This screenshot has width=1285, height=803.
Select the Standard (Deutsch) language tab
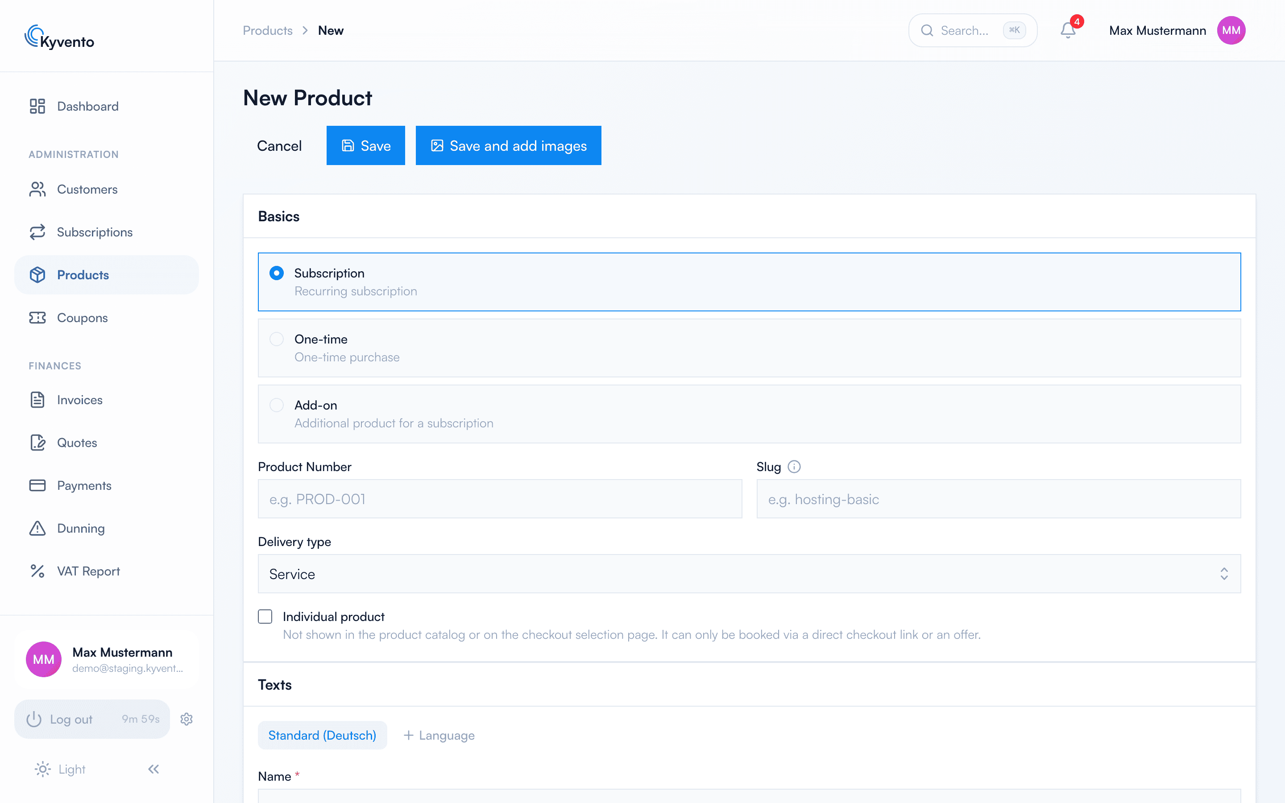(x=322, y=735)
